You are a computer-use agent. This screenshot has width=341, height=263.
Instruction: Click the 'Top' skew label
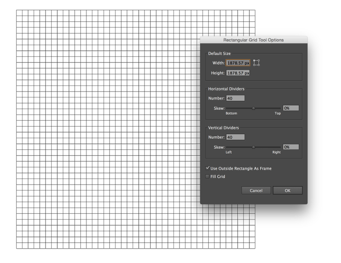tap(278, 114)
